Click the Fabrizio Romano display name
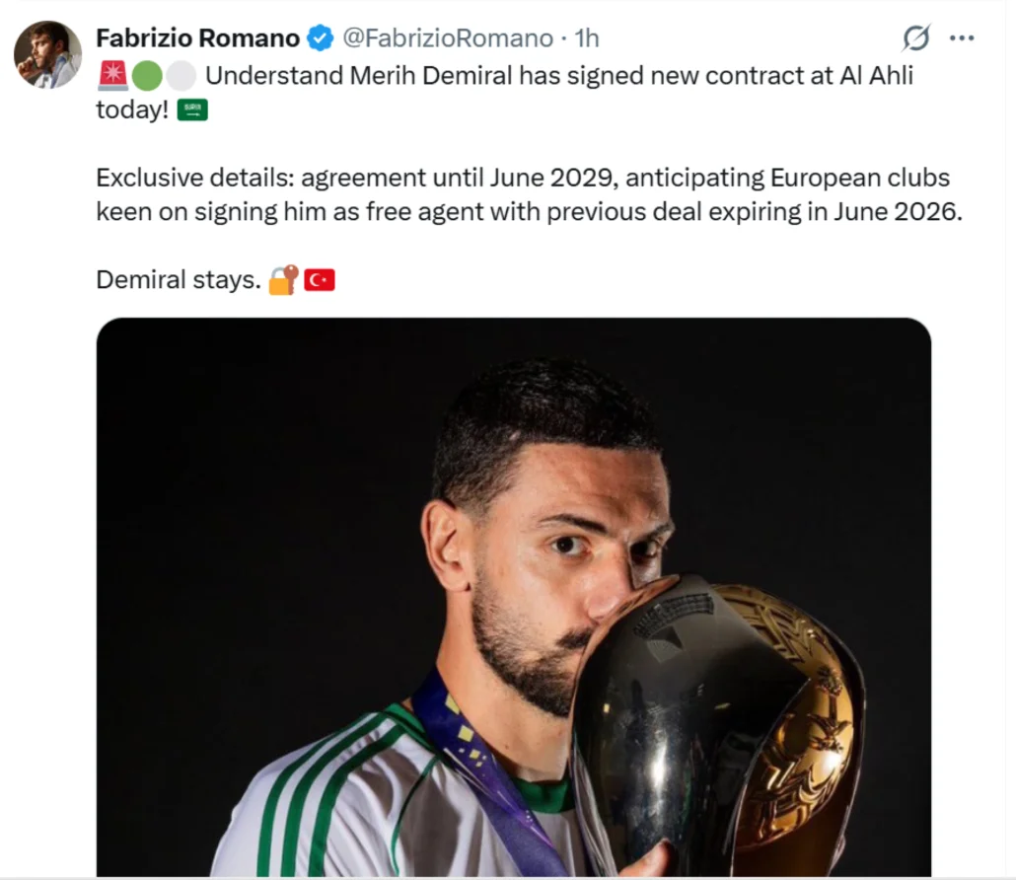 [197, 38]
